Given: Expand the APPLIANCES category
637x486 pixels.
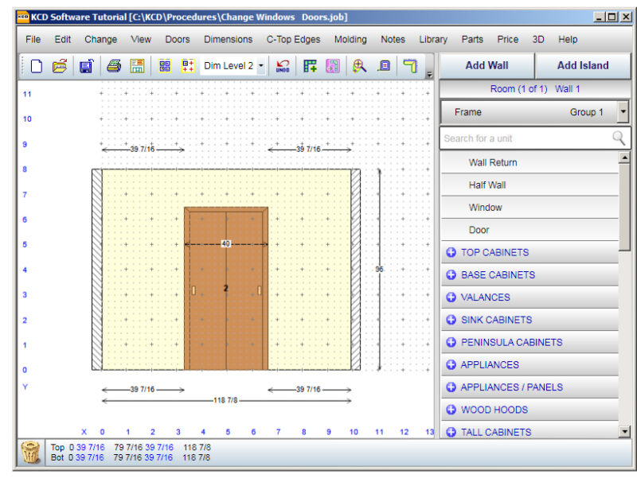Looking at the screenshot, I should tap(451, 364).
